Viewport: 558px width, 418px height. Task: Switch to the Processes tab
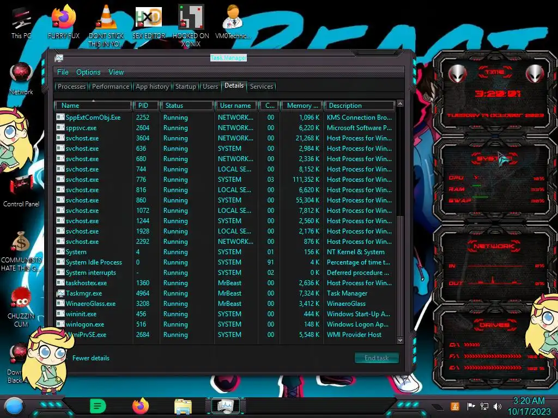point(71,87)
